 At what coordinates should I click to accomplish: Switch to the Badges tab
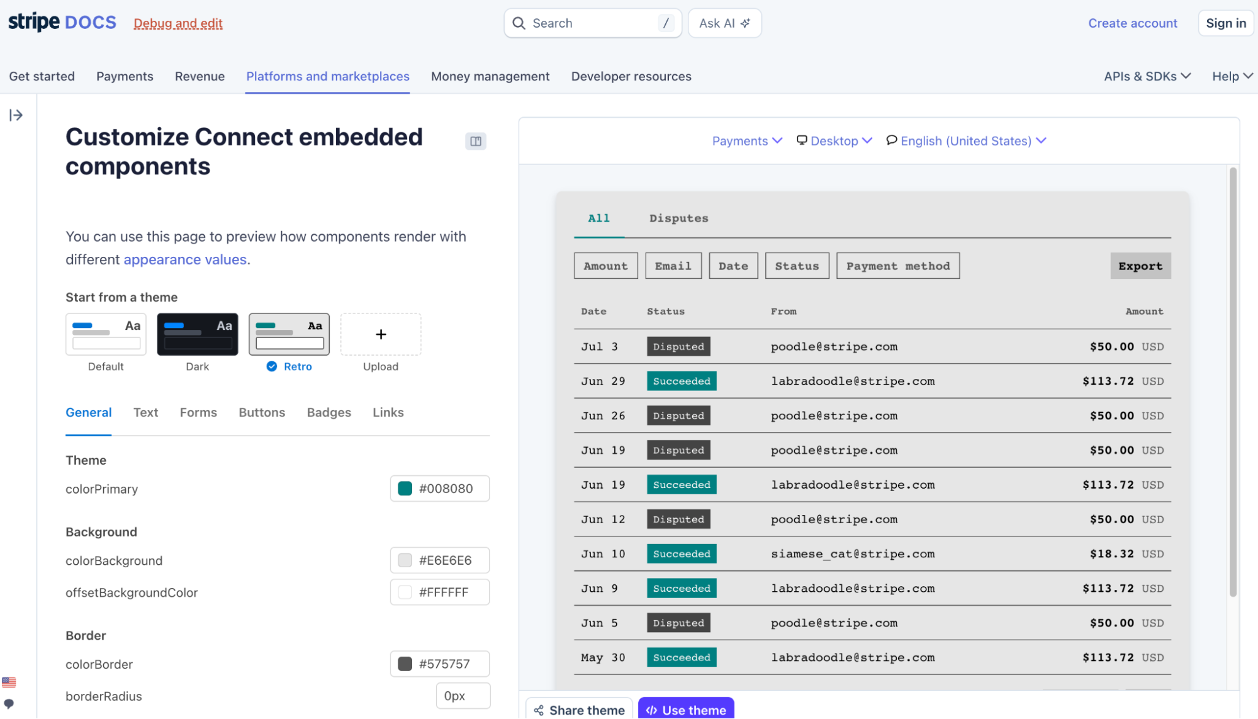coord(329,412)
